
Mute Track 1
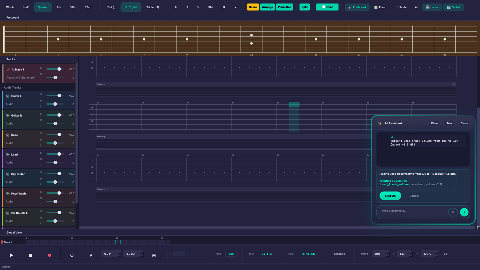coord(41,74)
